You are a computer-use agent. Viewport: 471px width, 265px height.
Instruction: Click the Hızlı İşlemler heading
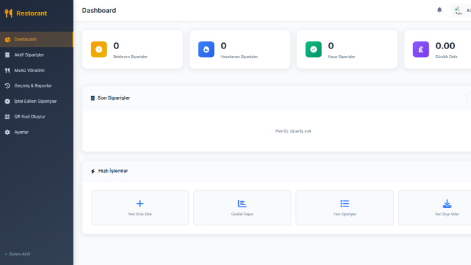[113, 171]
